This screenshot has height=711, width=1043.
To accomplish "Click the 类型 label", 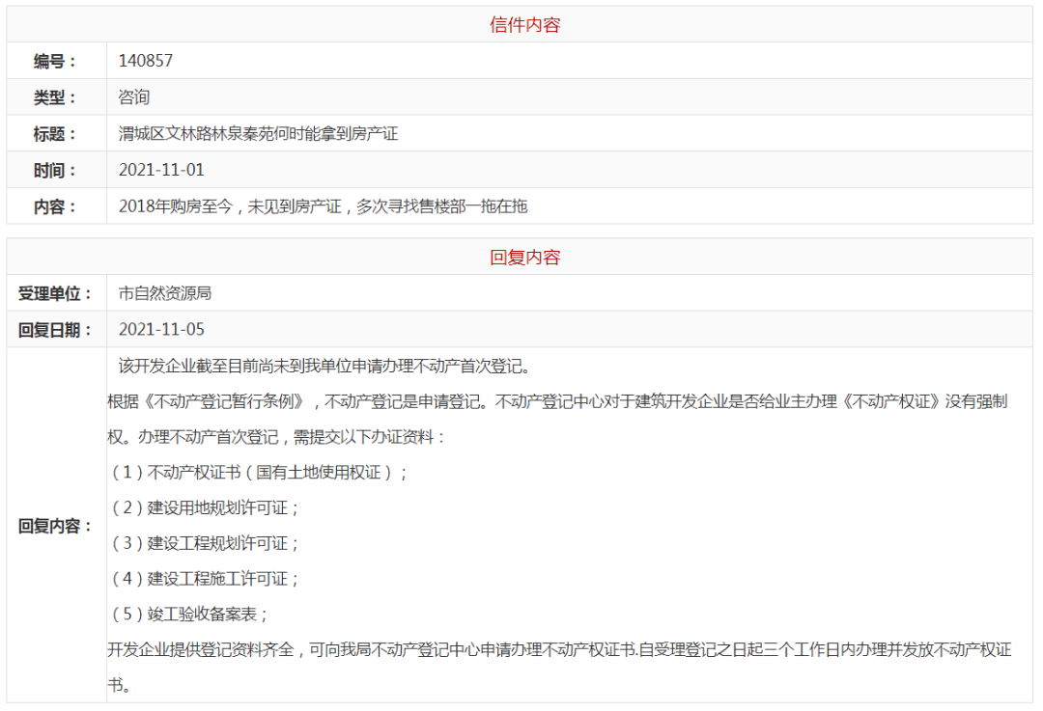I will [x=55, y=97].
